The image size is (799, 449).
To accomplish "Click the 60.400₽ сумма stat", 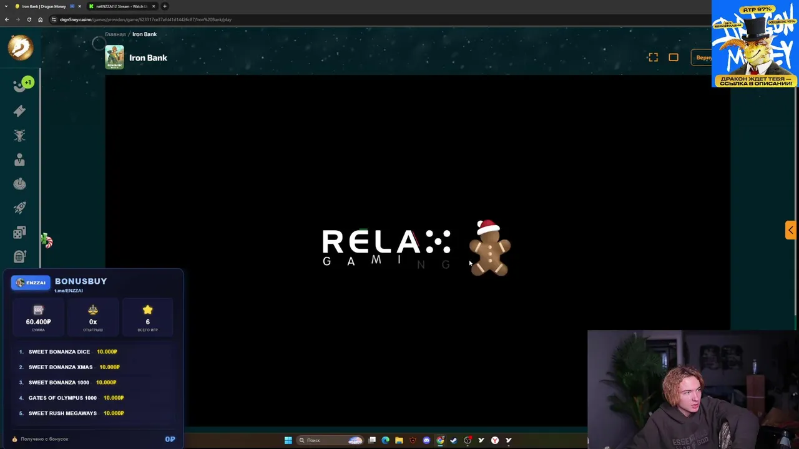I will (38, 318).
